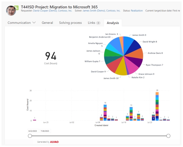The width and height of the screenshot is (183, 147).
Task: Switch to the General tab
Action: tap(47, 23)
